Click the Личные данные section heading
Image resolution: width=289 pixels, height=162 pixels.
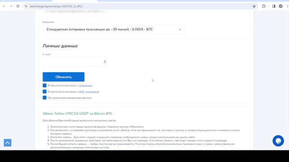pyautogui.click(x=60, y=46)
